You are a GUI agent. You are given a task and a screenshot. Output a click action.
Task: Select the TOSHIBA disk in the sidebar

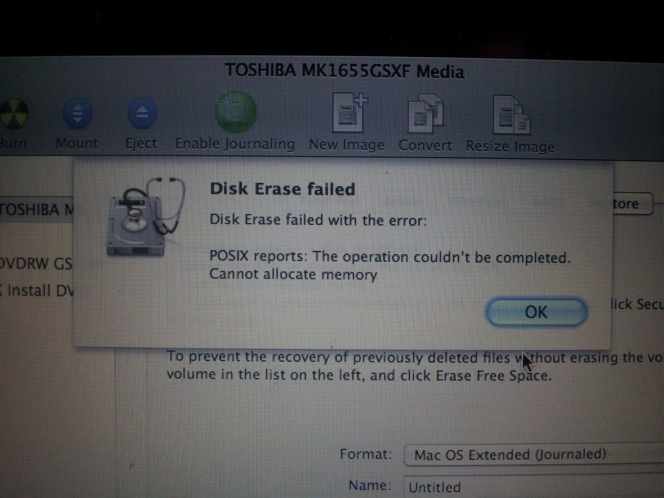[x=37, y=209]
